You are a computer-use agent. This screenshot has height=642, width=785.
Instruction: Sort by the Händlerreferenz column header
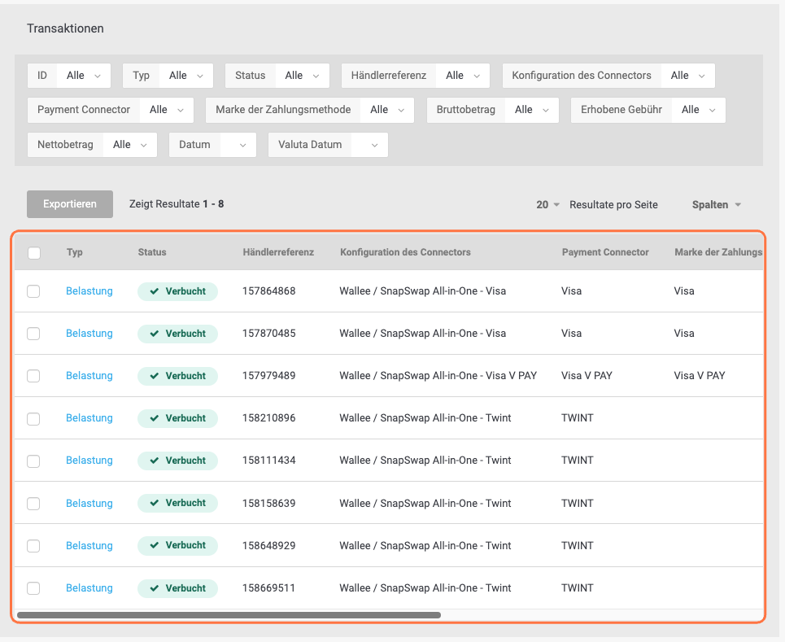click(278, 252)
